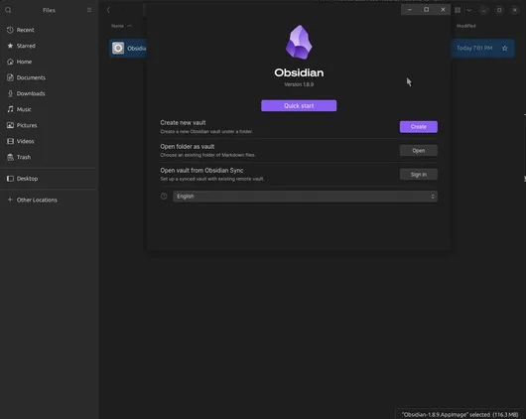The image size is (526, 419).
Task: Star the Obsidian AppImage file
Action: coord(504,49)
